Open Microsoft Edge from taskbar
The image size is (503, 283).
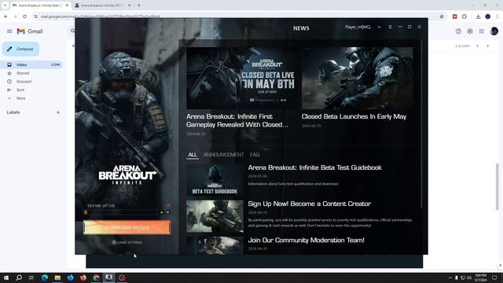[x=45, y=277]
